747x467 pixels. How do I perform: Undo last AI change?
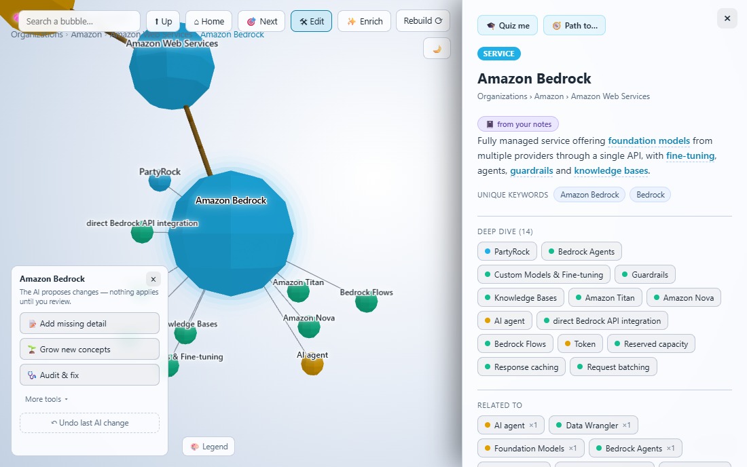tap(90, 423)
